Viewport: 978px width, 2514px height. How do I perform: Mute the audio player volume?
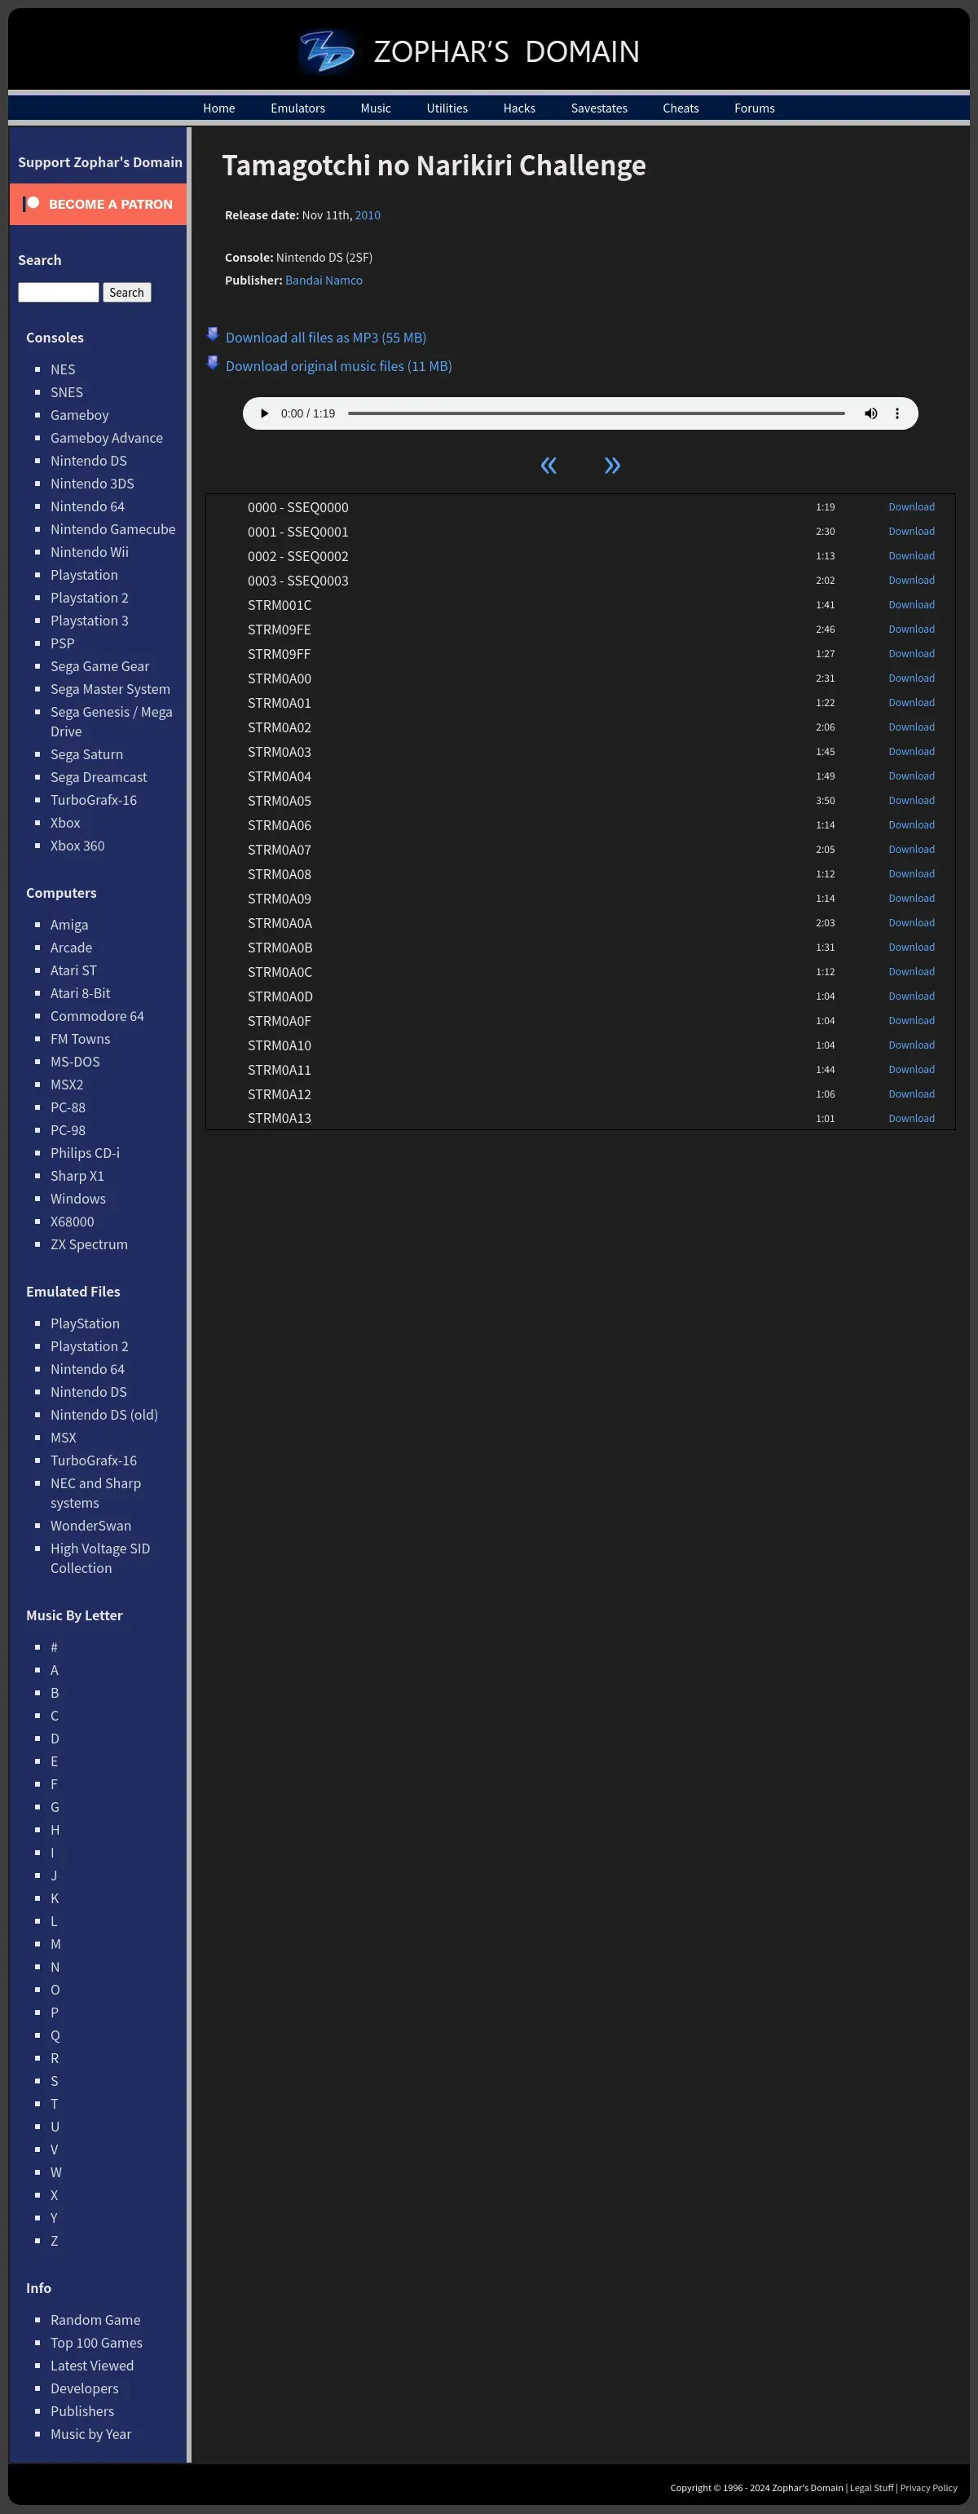(x=870, y=413)
